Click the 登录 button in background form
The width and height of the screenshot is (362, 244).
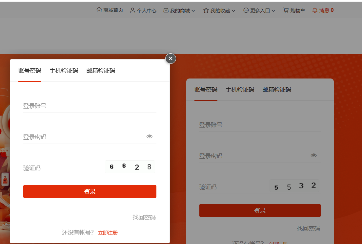(x=260, y=210)
